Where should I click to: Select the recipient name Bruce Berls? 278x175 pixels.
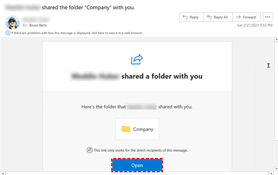[39, 25]
